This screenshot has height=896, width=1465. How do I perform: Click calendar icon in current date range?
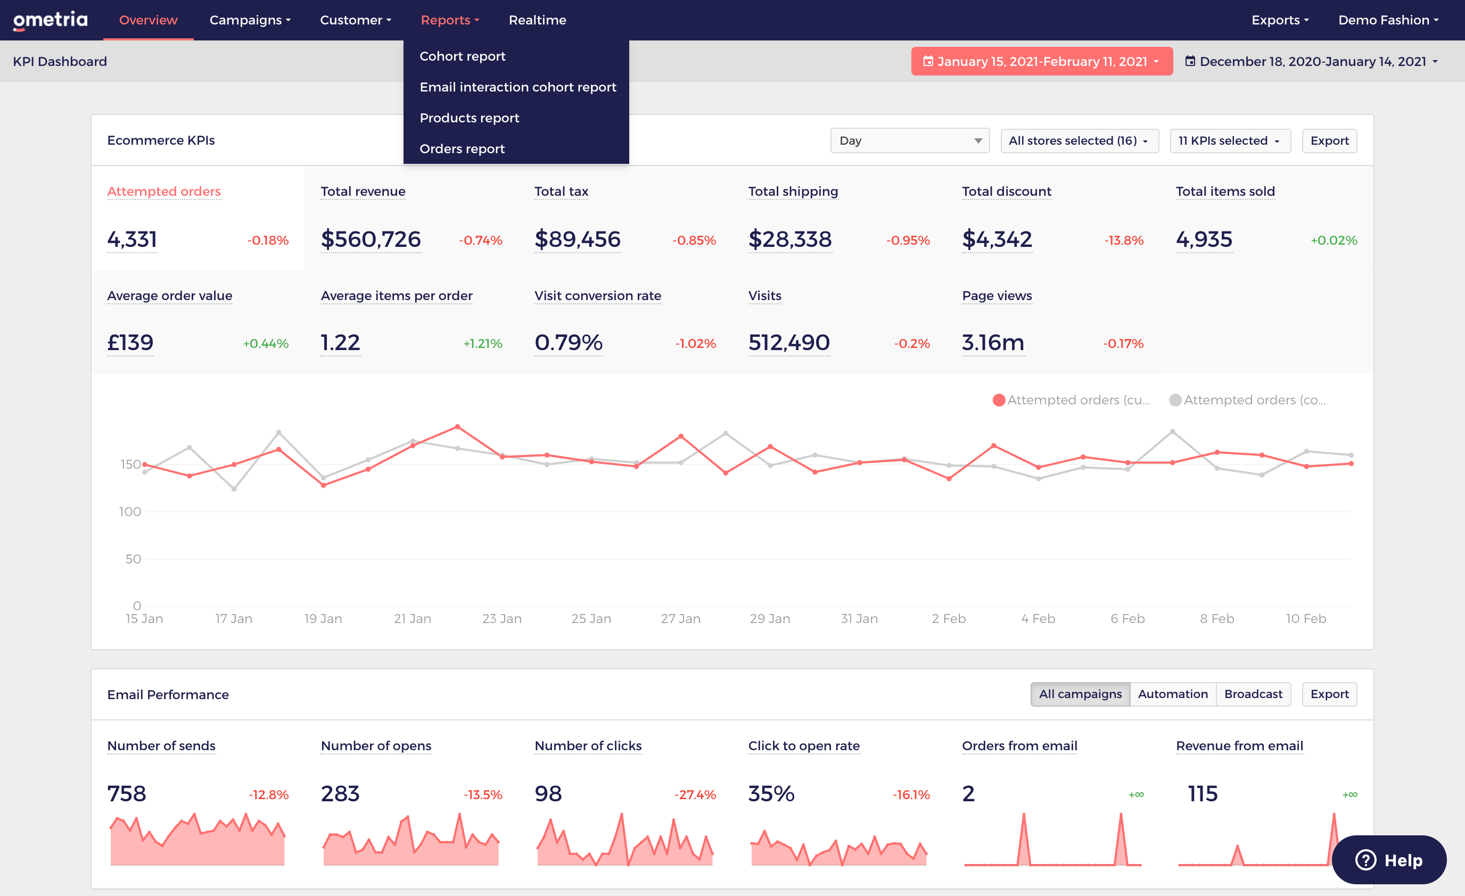tap(927, 61)
